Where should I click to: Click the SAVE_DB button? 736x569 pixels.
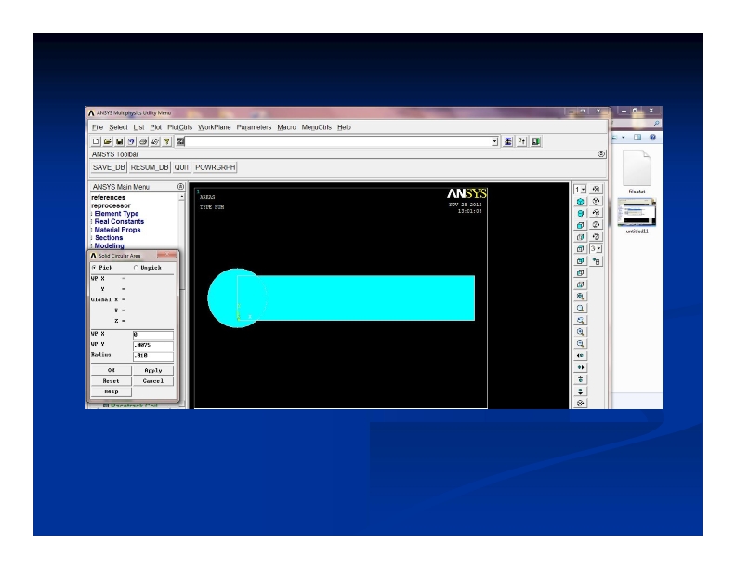(x=108, y=167)
